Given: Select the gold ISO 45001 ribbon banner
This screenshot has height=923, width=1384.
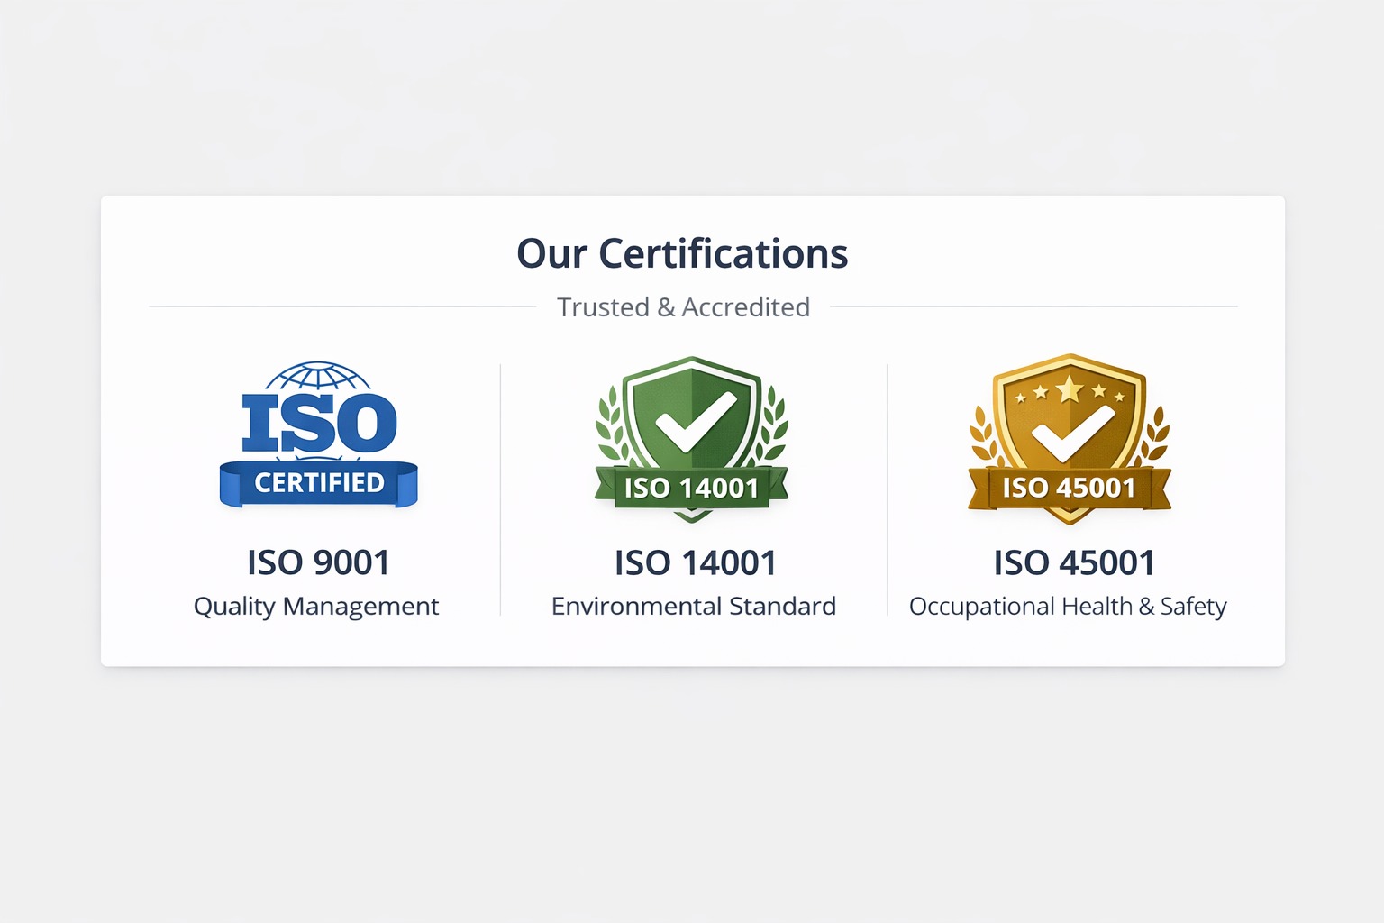Looking at the screenshot, I should pyautogui.click(x=1070, y=488).
